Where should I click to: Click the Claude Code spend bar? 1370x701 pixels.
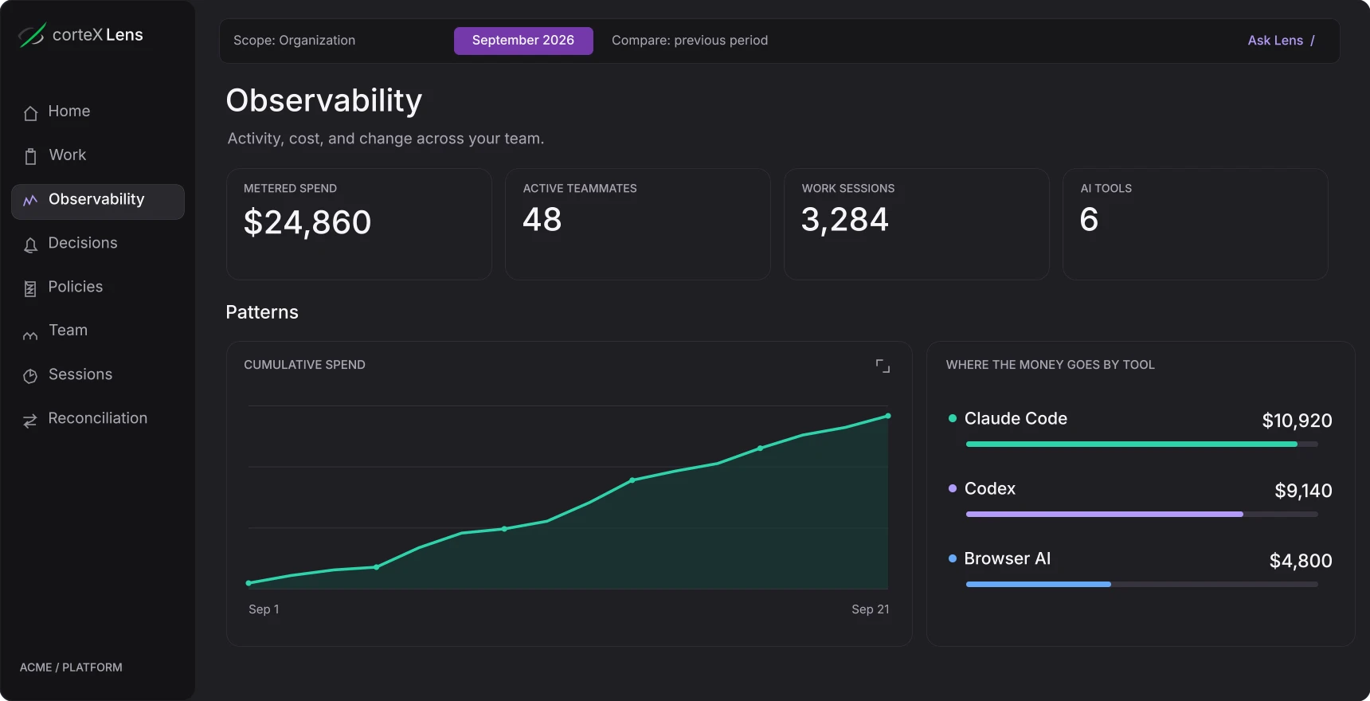click(1142, 444)
